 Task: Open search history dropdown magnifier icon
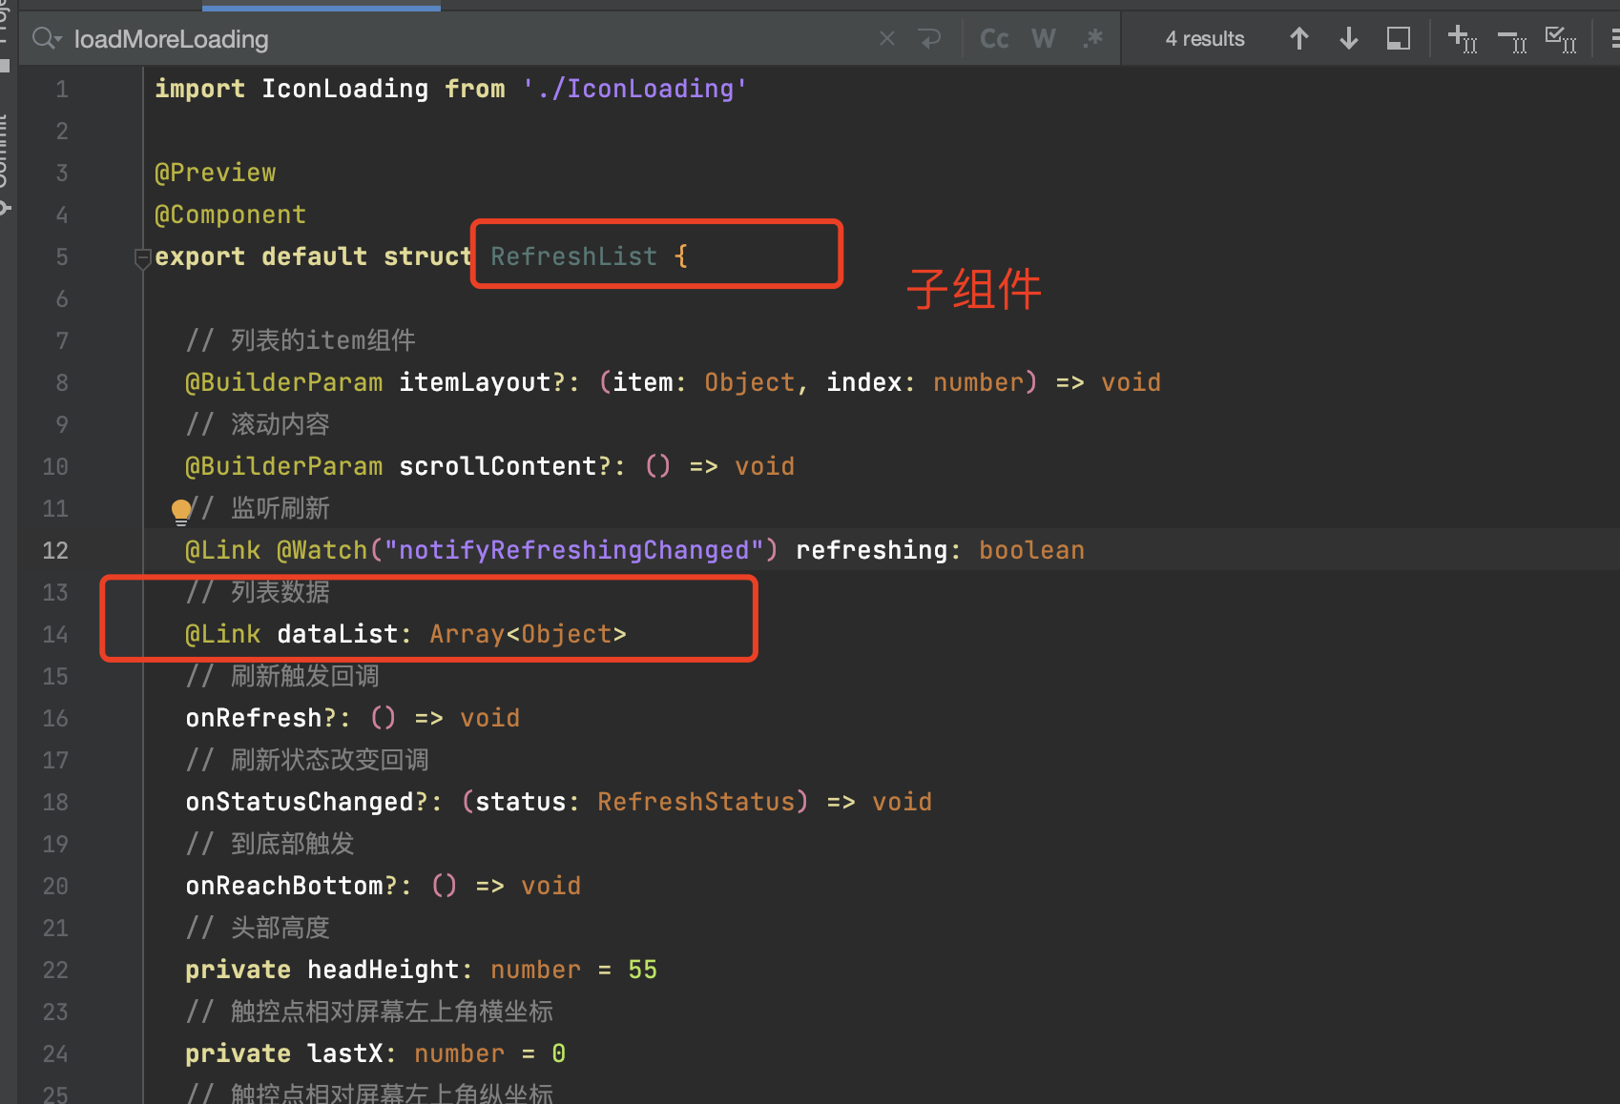click(46, 38)
